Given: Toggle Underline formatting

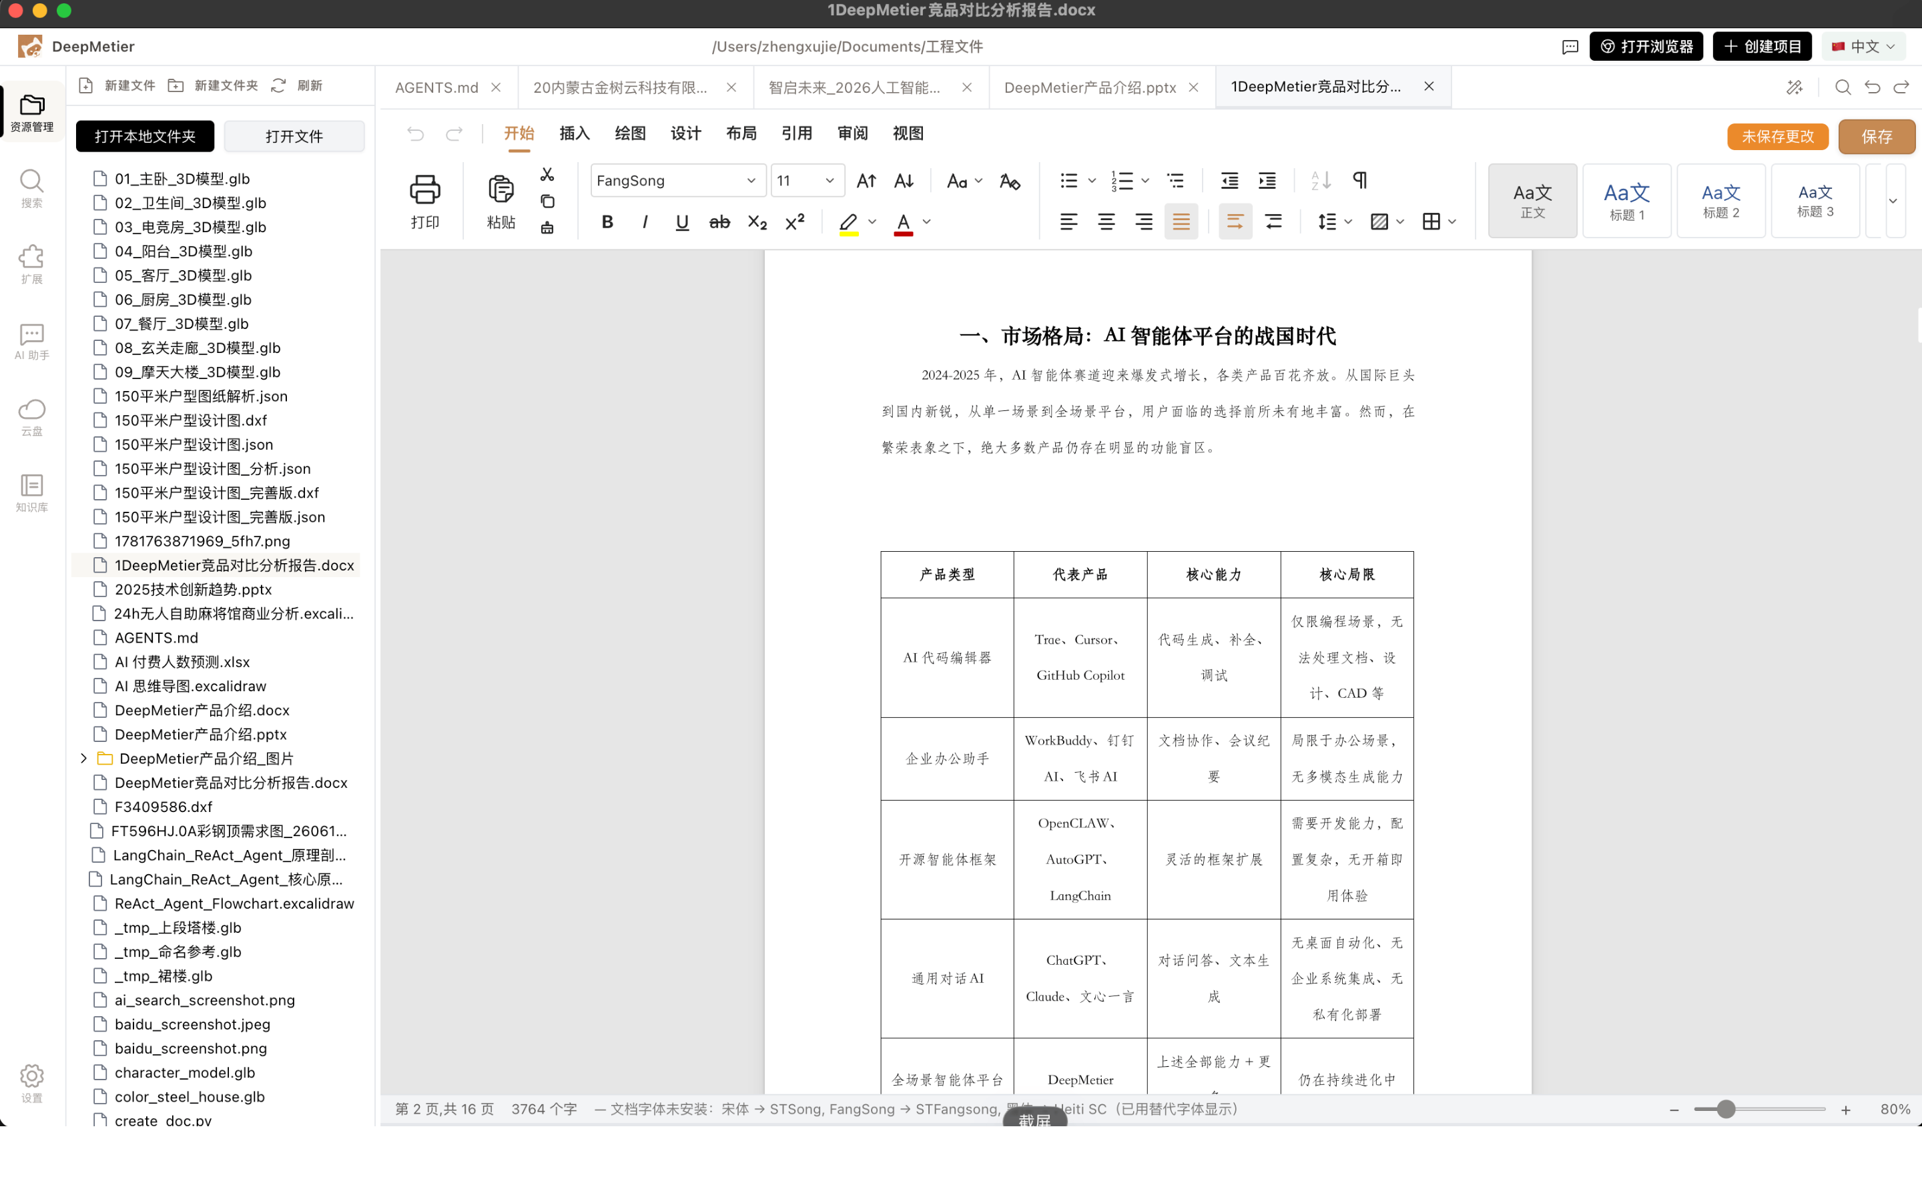Looking at the screenshot, I should 682,222.
